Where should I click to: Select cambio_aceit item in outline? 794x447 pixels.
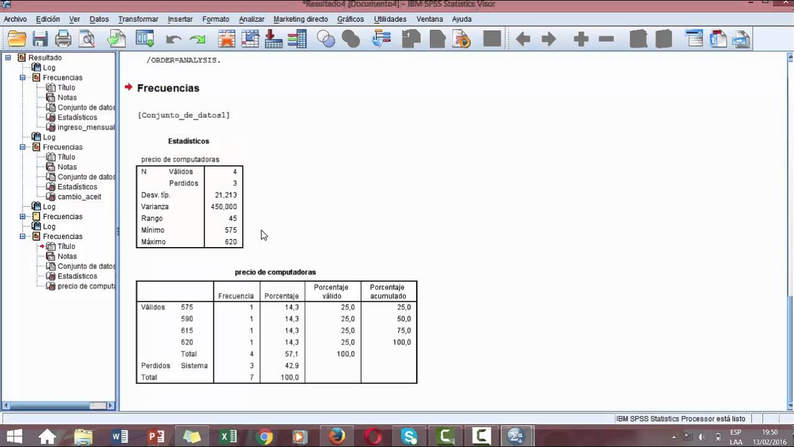click(x=79, y=197)
